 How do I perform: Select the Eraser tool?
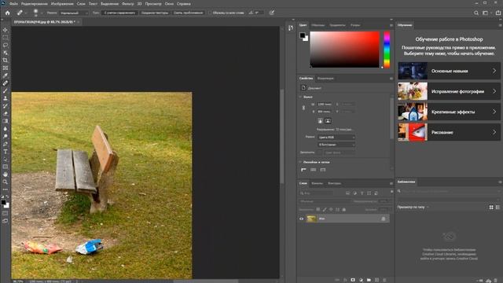tap(6, 113)
